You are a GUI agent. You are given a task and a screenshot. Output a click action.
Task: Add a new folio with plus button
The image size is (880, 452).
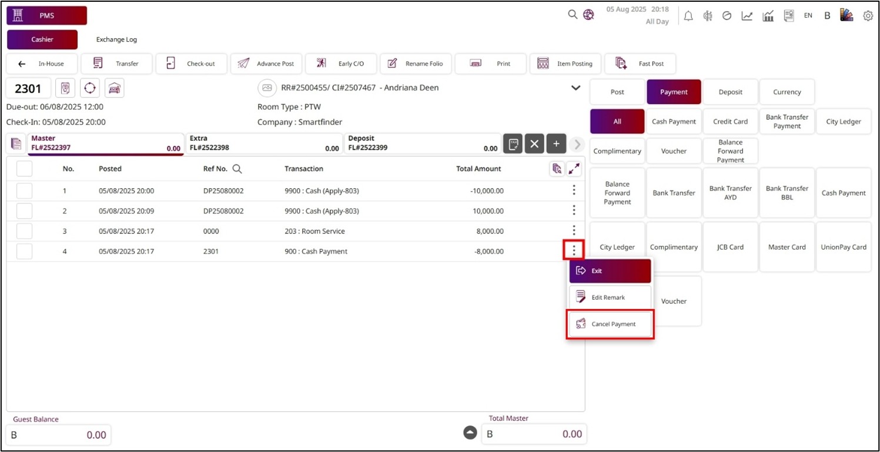click(x=556, y=144)
